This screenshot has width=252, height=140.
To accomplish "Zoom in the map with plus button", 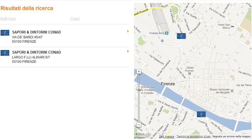I will [x=139, y=71].
